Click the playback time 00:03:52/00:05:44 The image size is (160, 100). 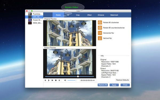(x=87, y=81)
